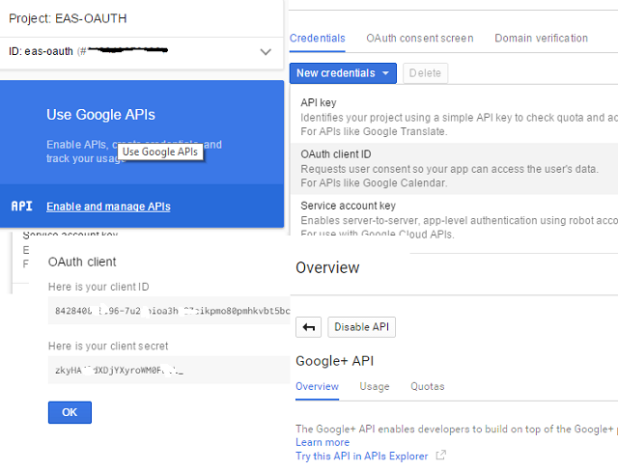Expand the project ID eas-oauth chevron
This screenshot has height=471, width=618.
click(x=266, y=51)
